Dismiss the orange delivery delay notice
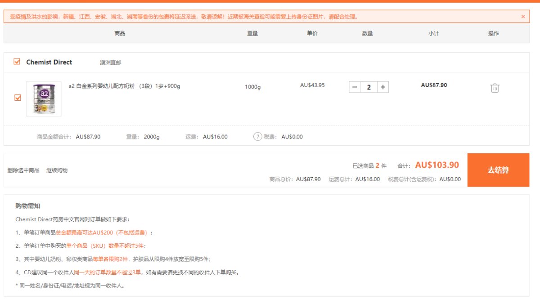The width and height of the screenshot is (540, 299). (523, 17)
